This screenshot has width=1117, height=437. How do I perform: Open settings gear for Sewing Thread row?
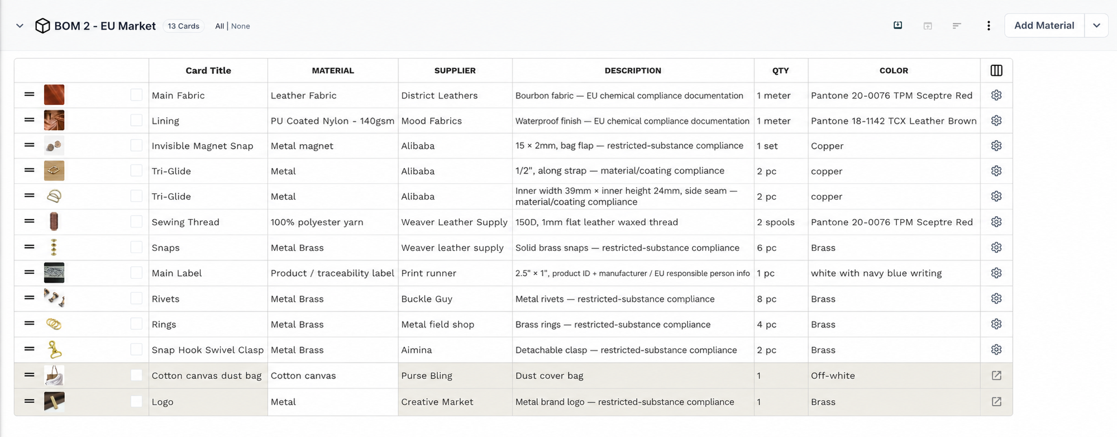(996, 222)
